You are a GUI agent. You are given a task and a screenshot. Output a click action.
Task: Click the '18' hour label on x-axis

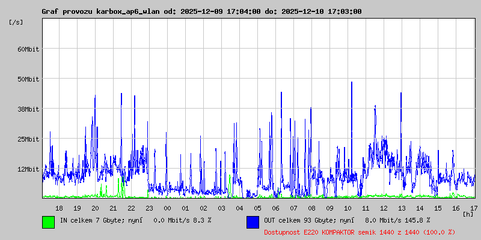tap(59, 208)
